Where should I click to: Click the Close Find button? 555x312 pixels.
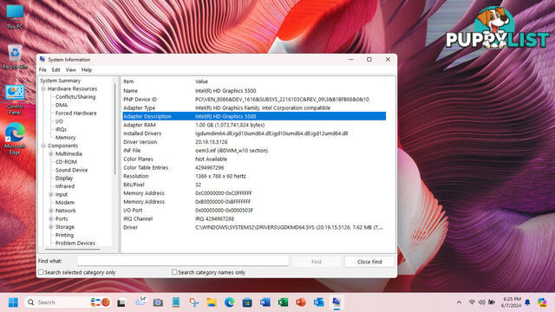[x=369, y=262]
